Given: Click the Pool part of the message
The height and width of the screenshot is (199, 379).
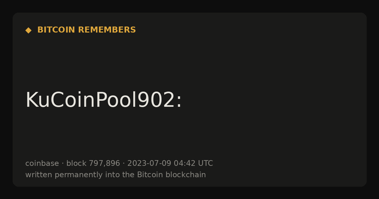Looking at the screenshot, I should (117, 100).
